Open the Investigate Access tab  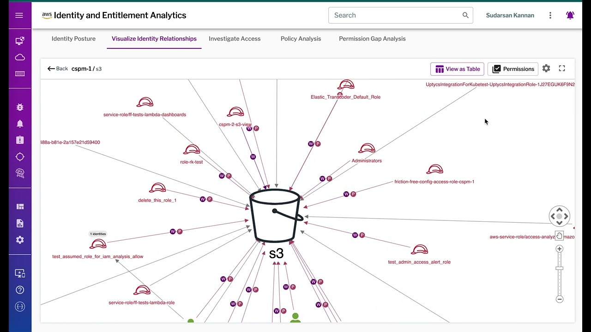click(235, 39)
